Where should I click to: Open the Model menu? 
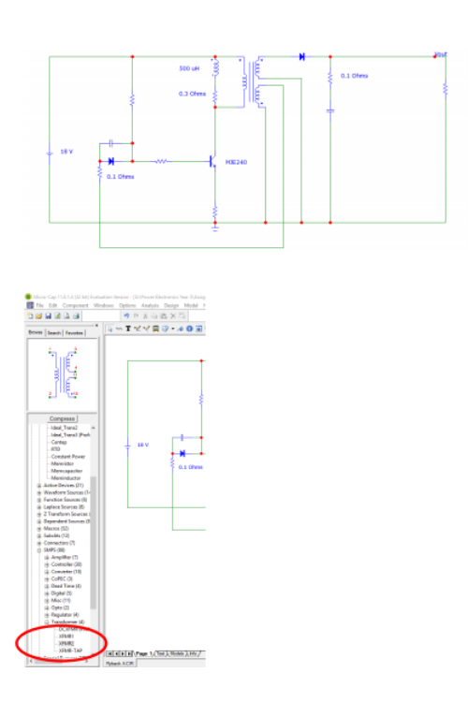point(191,305)
